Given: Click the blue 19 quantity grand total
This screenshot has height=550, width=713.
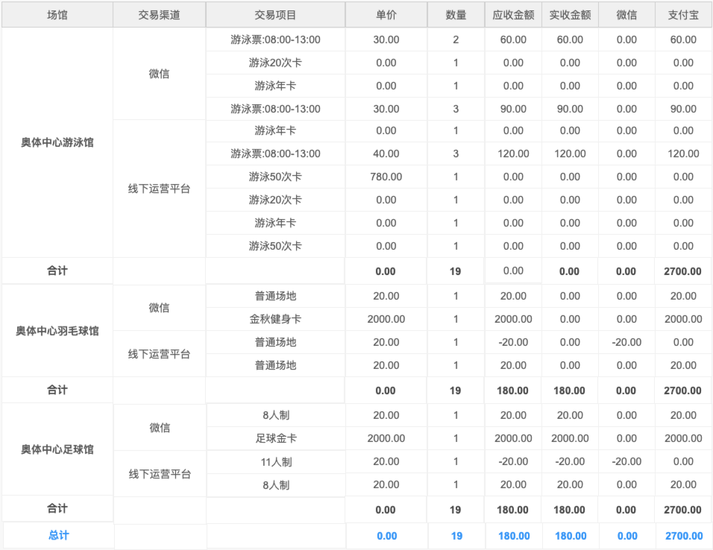Looking at the screenshot, I should point(456,536).
